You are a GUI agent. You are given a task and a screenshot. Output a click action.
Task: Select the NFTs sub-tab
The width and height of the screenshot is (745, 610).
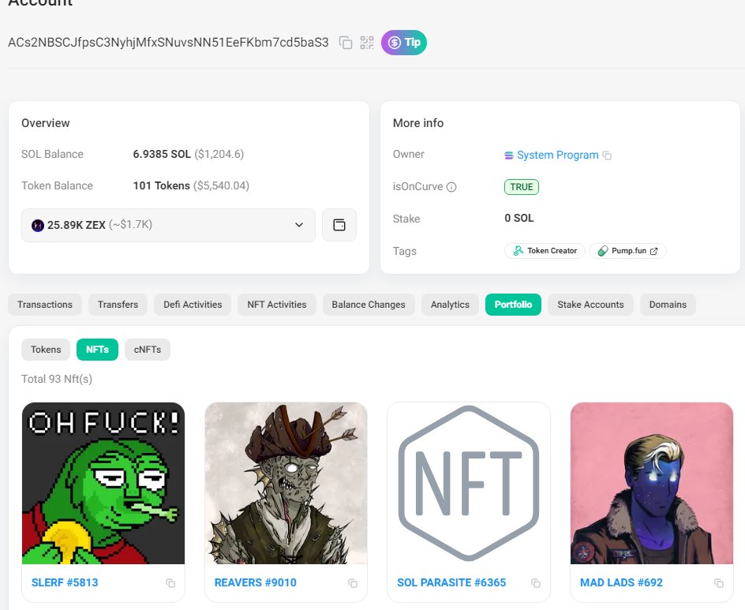coord(97,350)
